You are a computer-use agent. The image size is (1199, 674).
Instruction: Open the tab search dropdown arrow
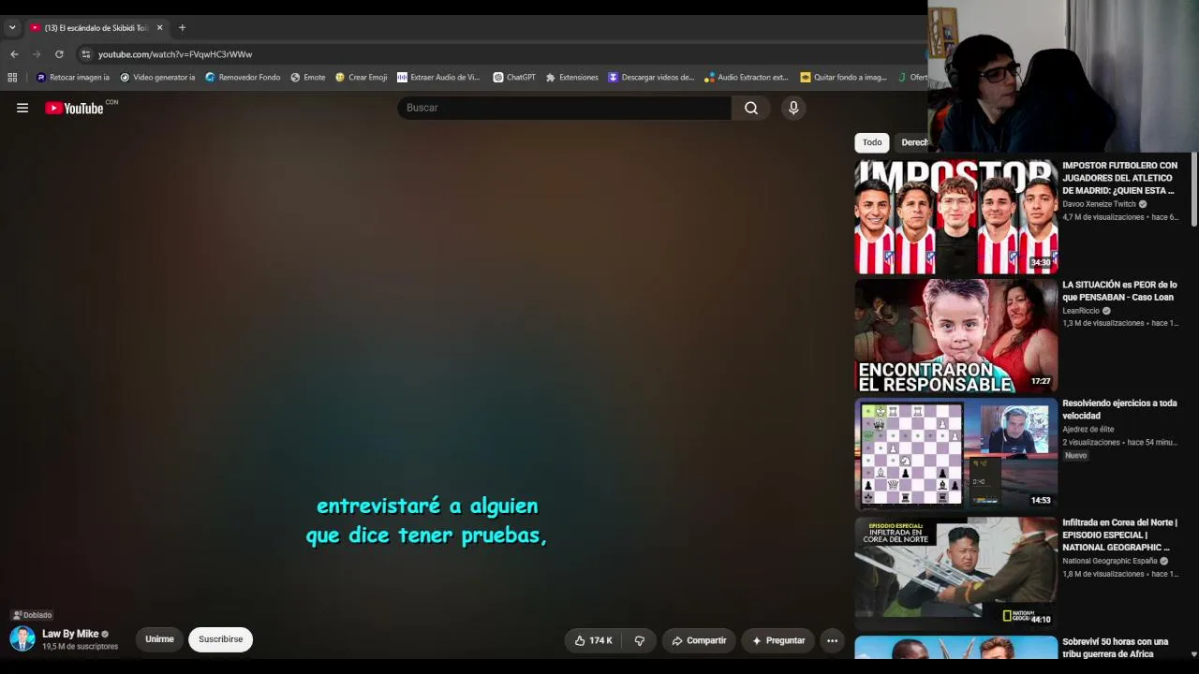point(12,28)
